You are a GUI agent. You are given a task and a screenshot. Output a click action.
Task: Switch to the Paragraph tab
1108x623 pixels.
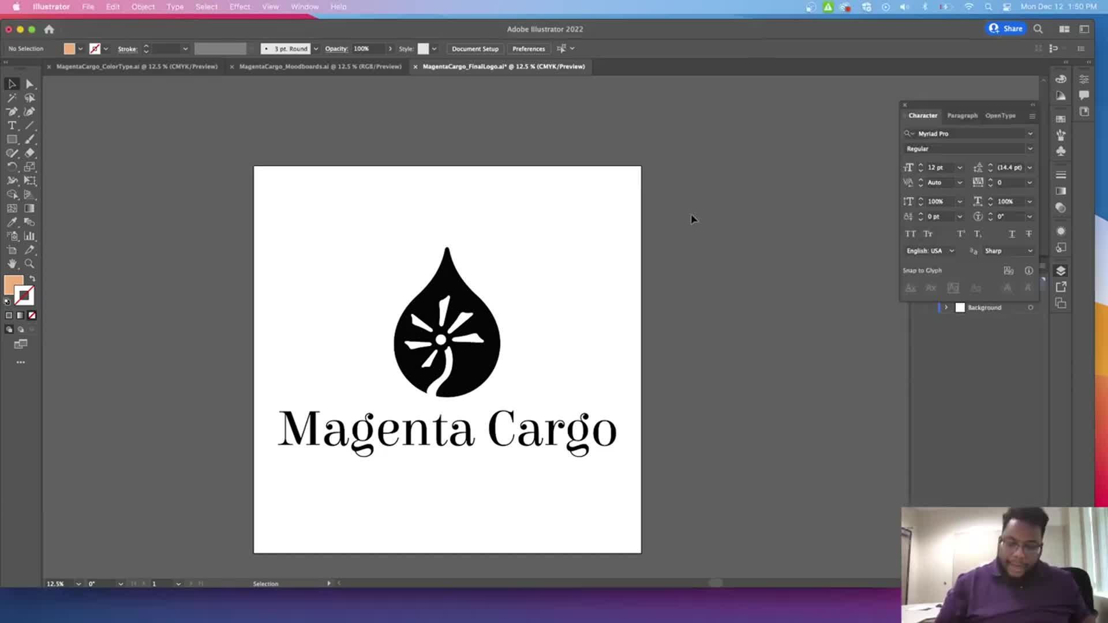(x=962, y=115)
